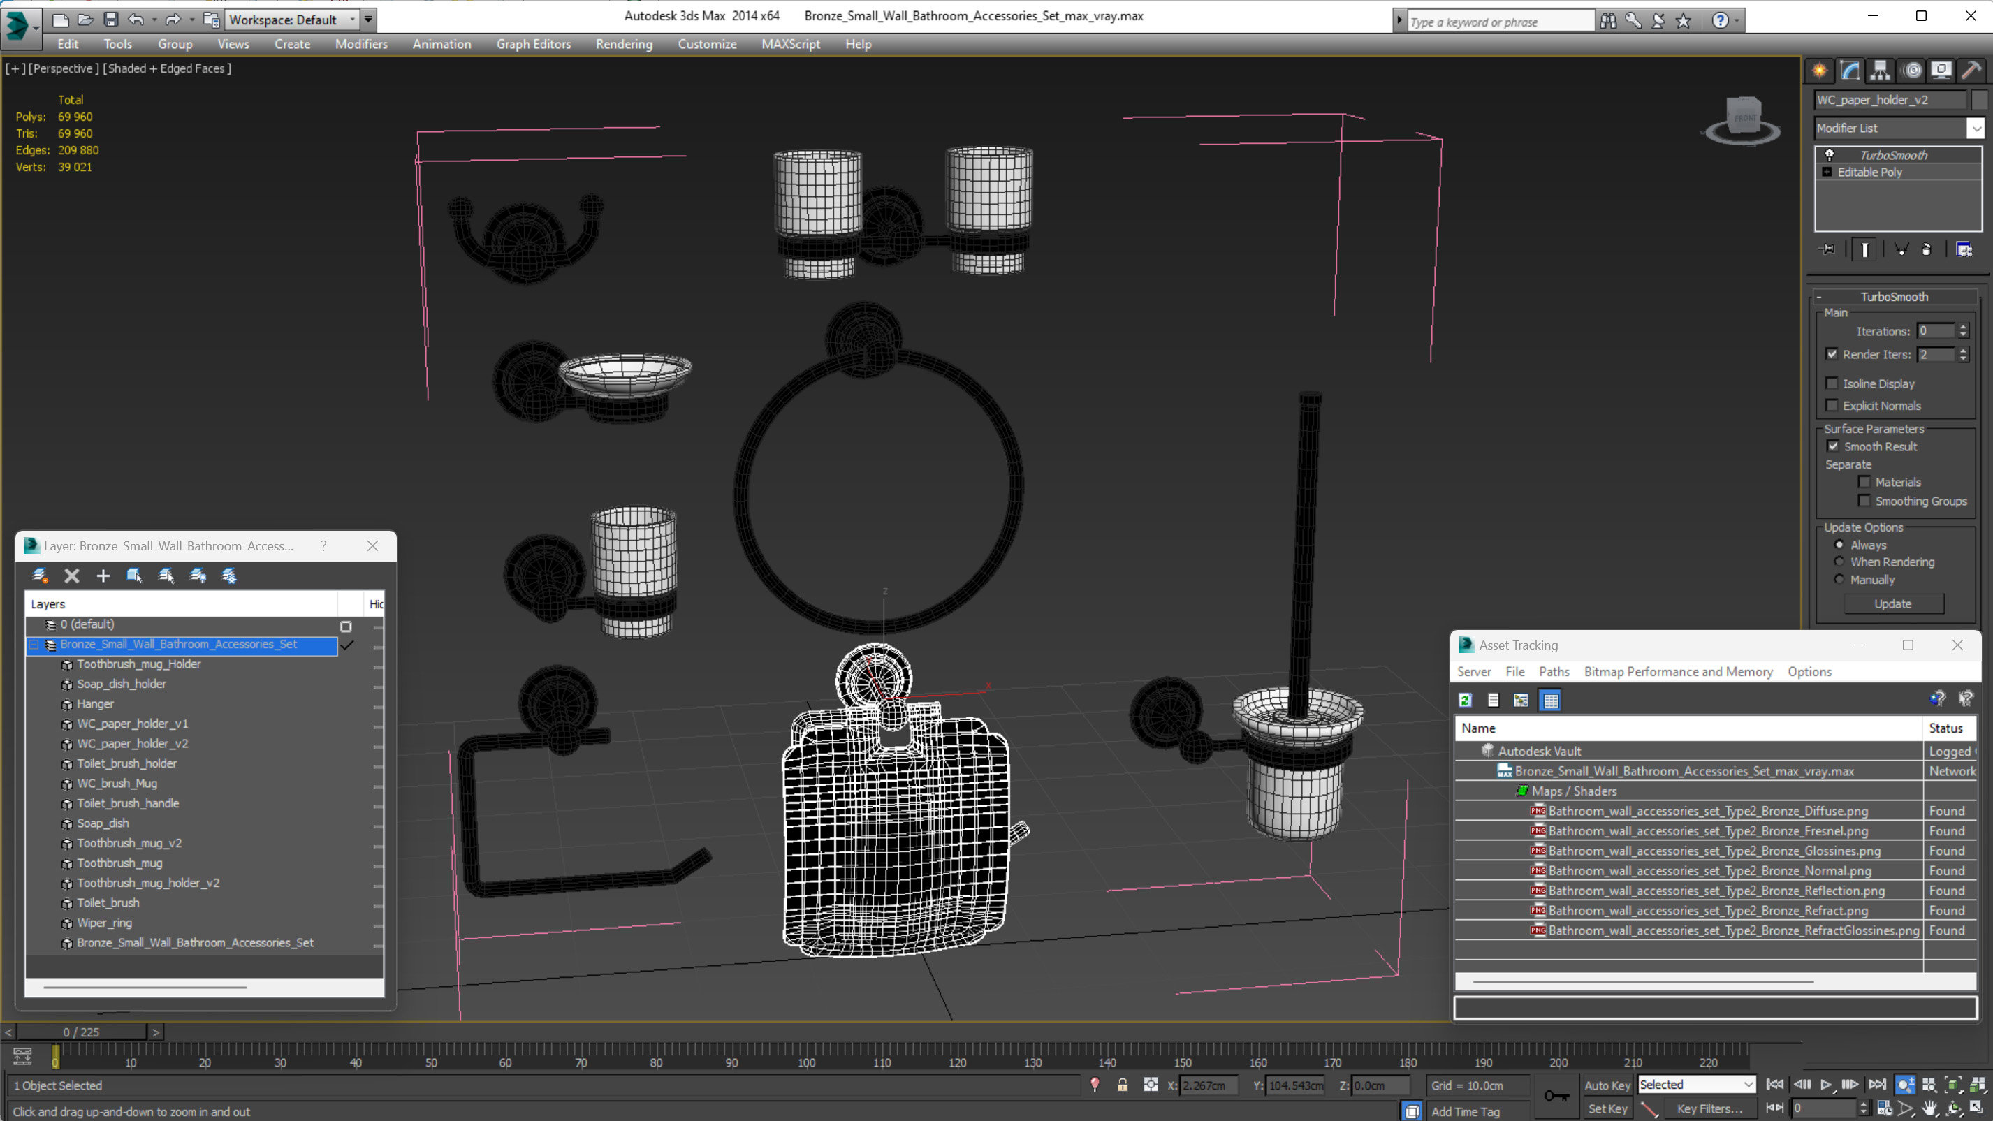Click Create New Layer icon in Layer dialog
This screenshot has height=1121, width=1993.
tap(41, 576)
